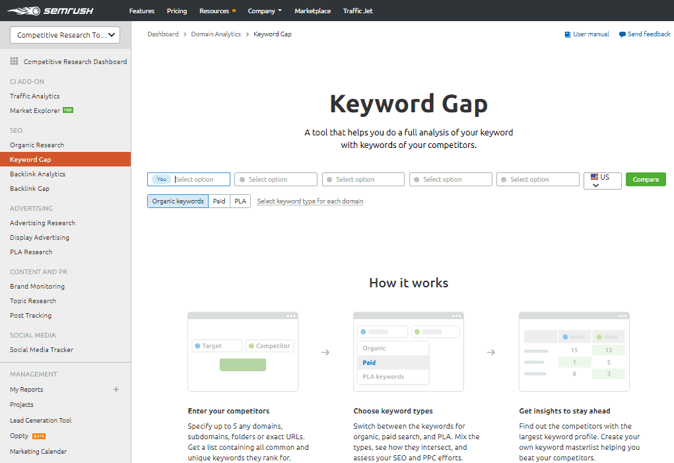
Task: Click the green Compare button
Action: 646,179
